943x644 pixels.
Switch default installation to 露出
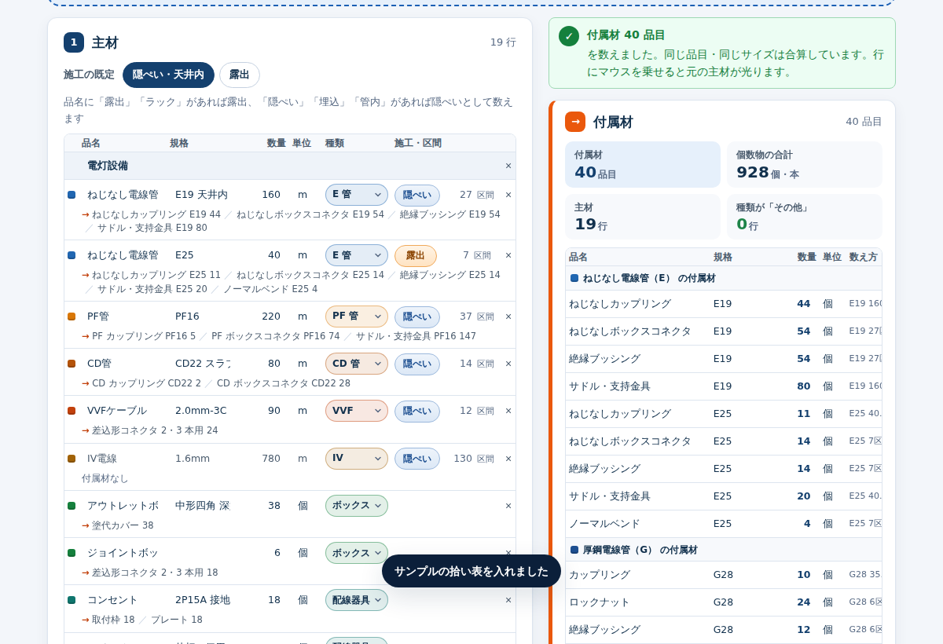[239, 75]
